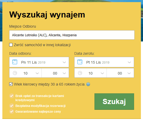Open the return date dropdown Pt 15 Lis
The width and height of the screenshot is (143, 121).
point(104,62)
